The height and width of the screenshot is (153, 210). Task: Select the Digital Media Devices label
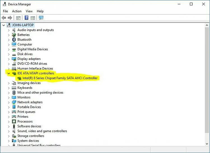click(32, 49)
